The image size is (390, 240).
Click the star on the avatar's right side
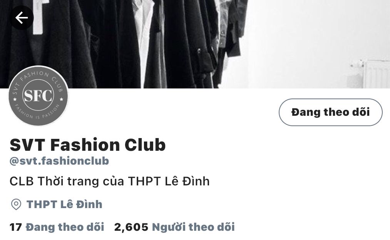[62, 99]
